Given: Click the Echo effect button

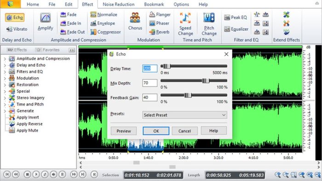Looking at the screenshot, I should click(x=15, y=17).
